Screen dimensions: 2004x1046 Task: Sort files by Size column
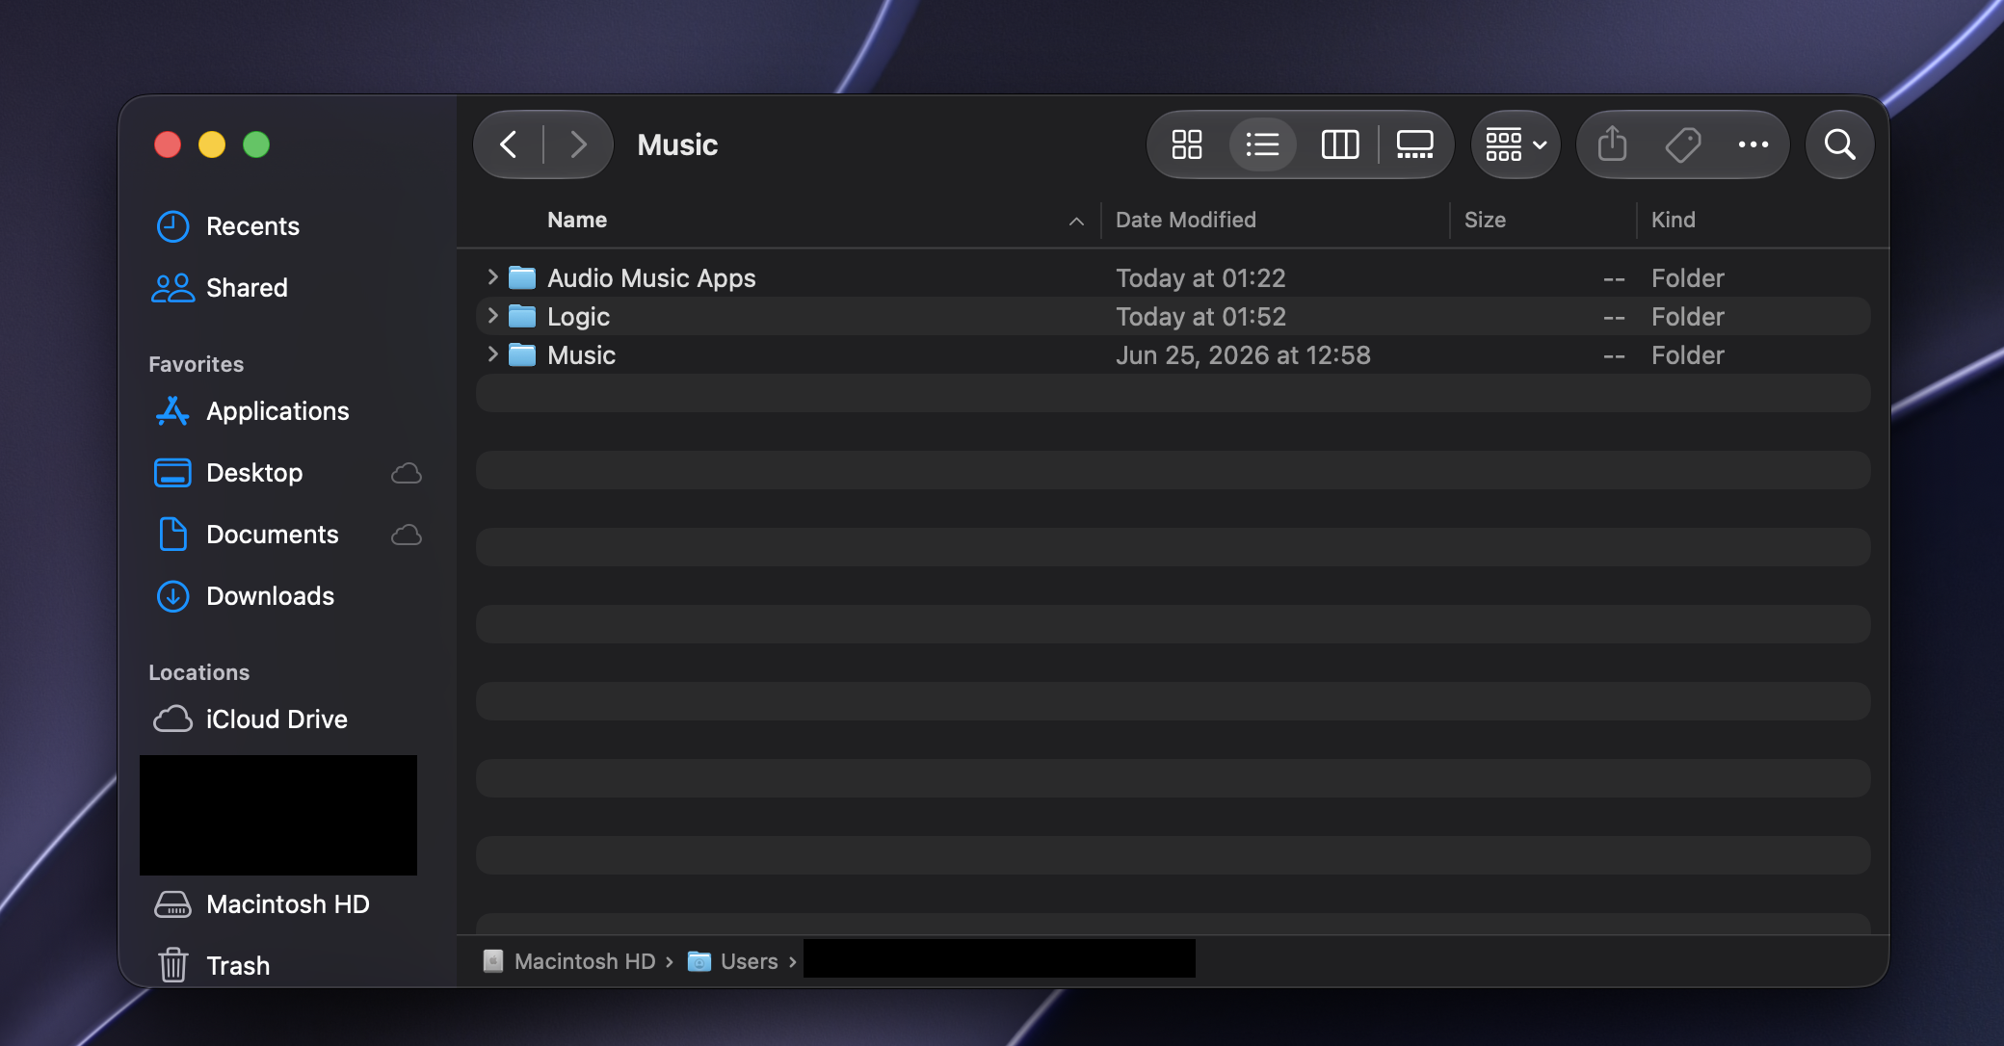pyautogui.click(x=1485, y=220)
